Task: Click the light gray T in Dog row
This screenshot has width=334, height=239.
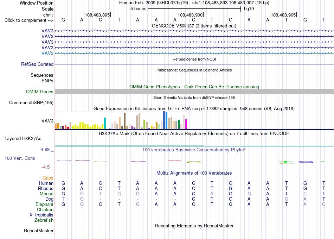Action: click(x=63, y=199)
